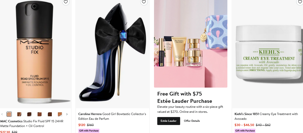Screen dimensions: 303x133
Task: Choose the fifth deep brown shade swatch
Action: coord(50,114)
